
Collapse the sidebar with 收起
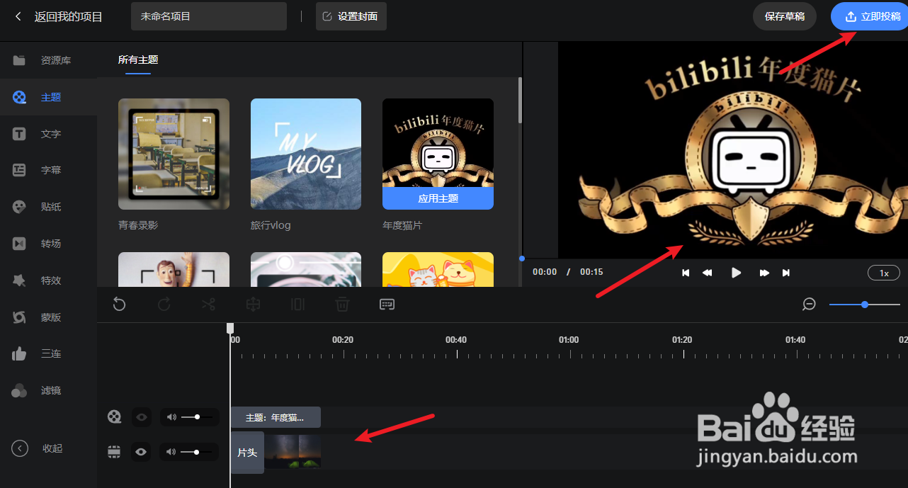tap(39, 448)
